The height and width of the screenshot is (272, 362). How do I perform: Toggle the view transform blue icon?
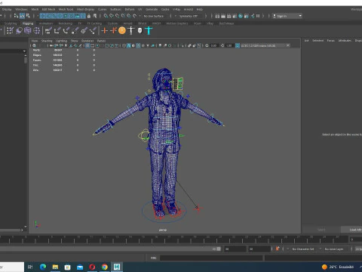tap(238, 45)
